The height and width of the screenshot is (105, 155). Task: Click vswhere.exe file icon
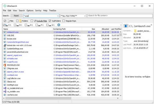5,95
